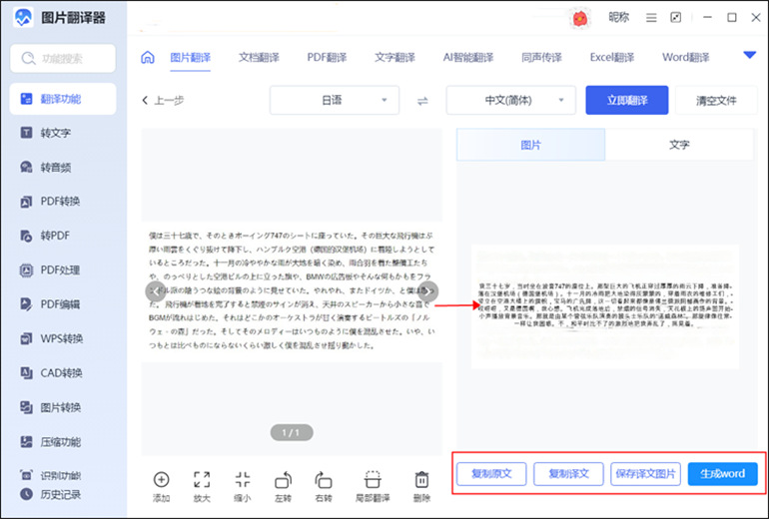Click the user avatar icon
Screen dimensions: 769x519
(580, 19)
